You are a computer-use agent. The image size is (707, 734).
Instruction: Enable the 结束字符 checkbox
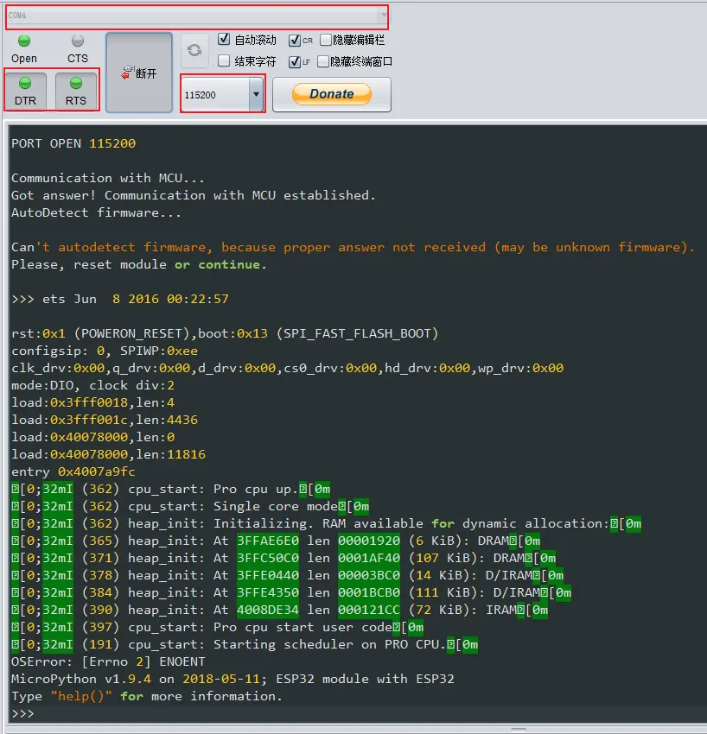click(224, 60)
